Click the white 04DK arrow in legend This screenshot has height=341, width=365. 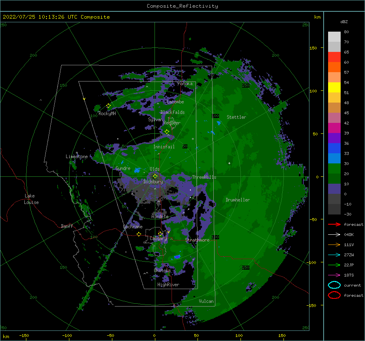tap(334, 235)
